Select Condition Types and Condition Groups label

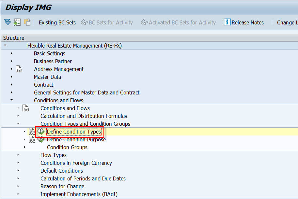click(85, 124)
